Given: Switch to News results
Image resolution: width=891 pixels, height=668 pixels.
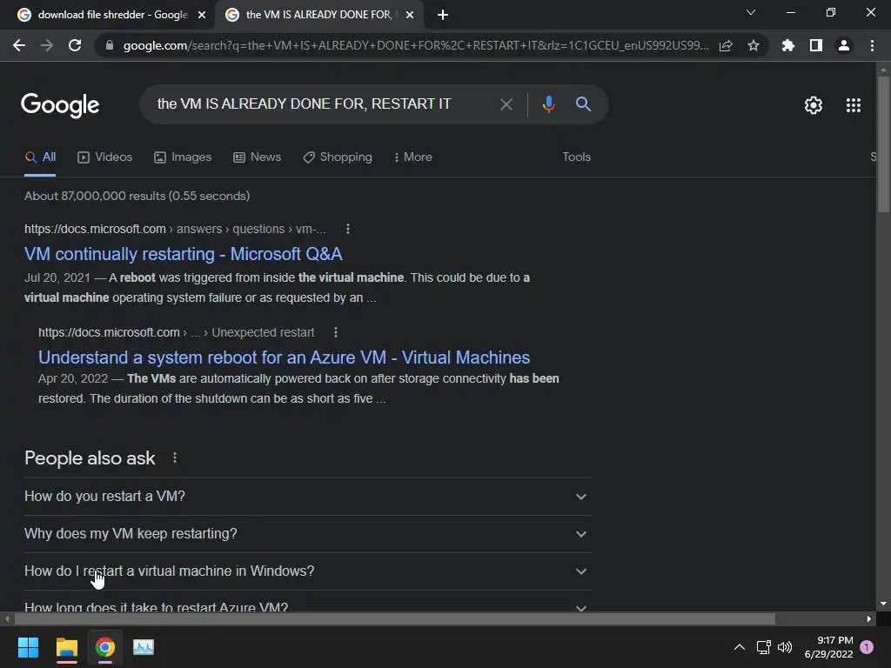Looking at the screenshot, I should point(258,157).
